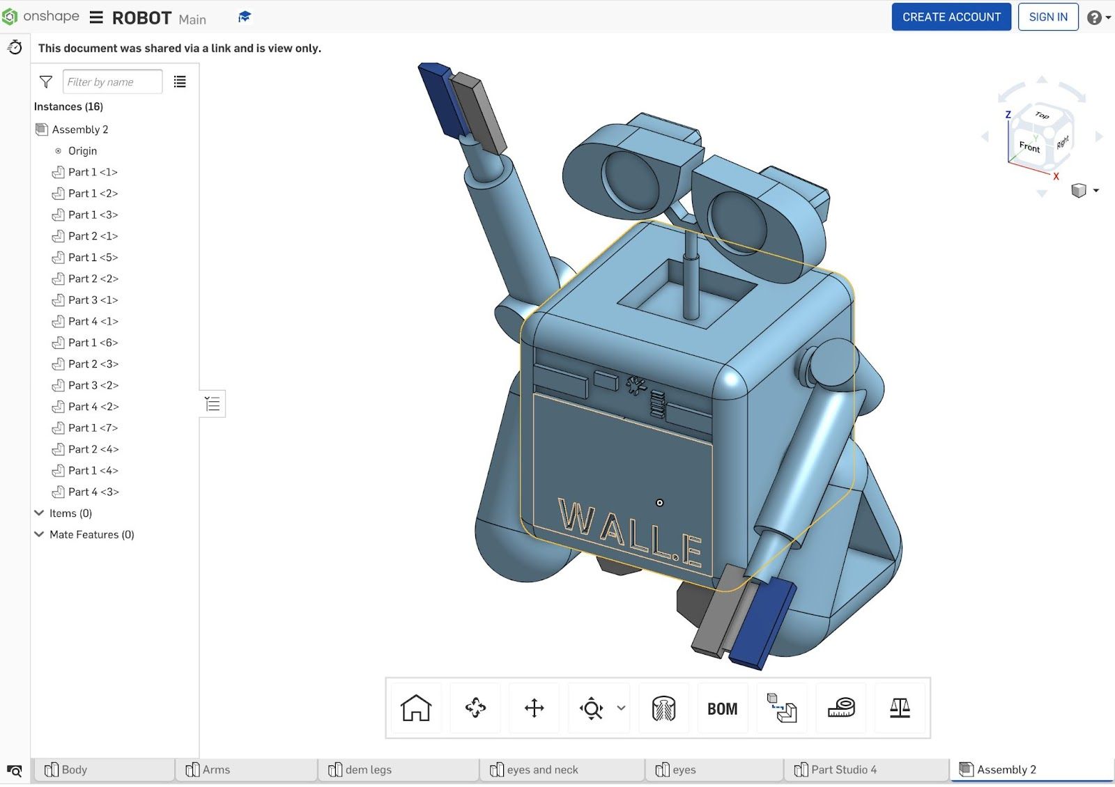Open the mass properties scale icon

pyautogui.click(x=900, y=708)
